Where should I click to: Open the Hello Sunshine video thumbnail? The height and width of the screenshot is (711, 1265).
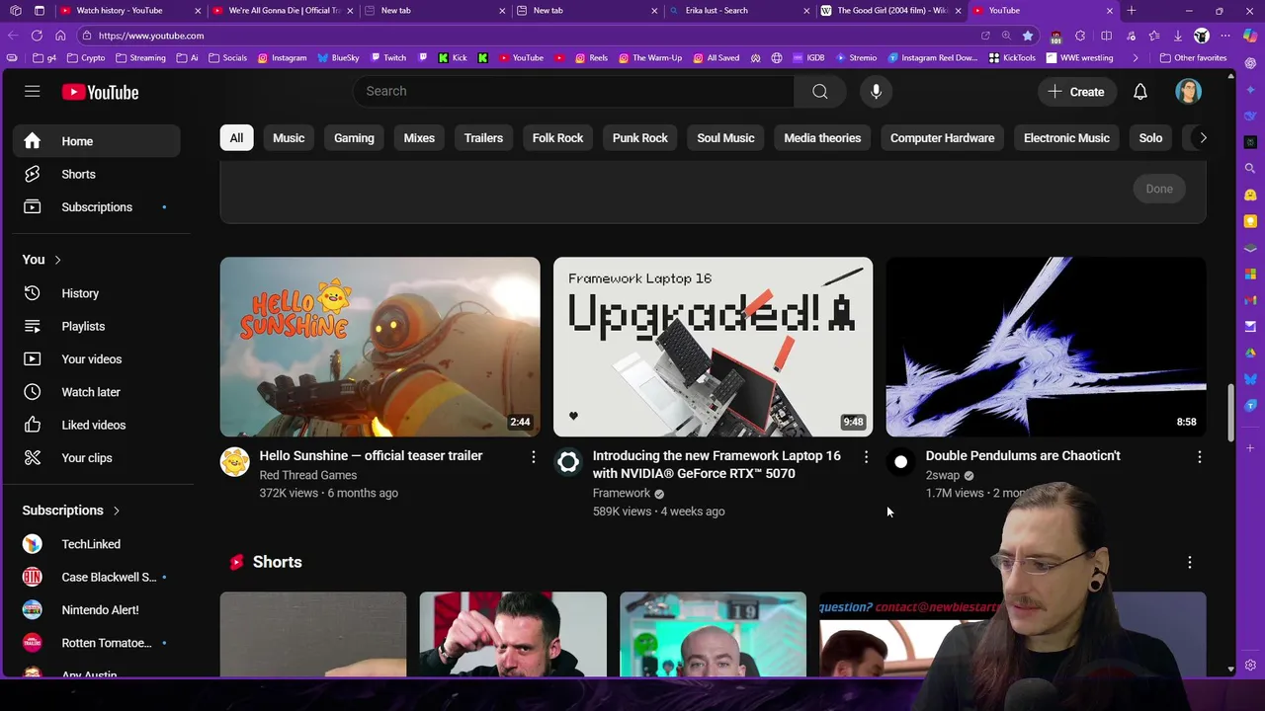(379, 347)
